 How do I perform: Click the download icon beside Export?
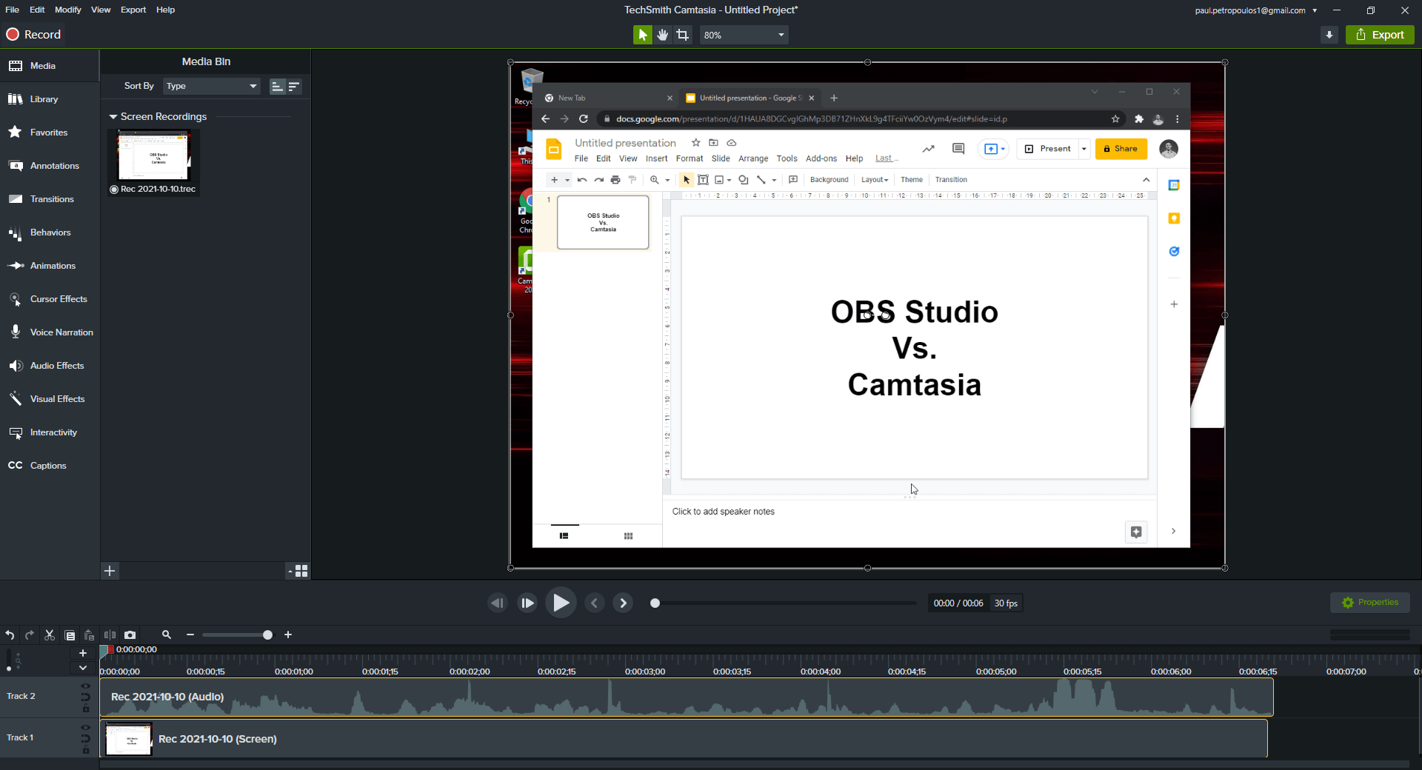point(1329,35)
